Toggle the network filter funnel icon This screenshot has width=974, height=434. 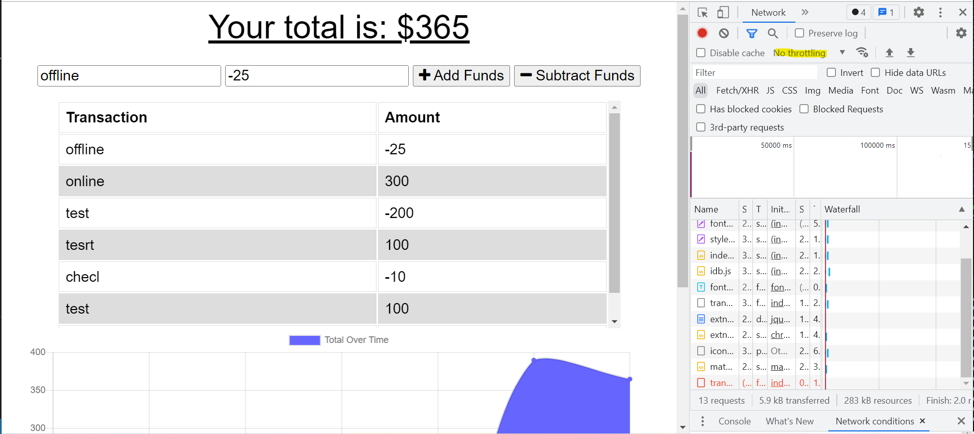(x=752, y=33)
